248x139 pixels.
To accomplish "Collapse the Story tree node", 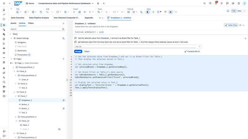I will click(11, 34).
